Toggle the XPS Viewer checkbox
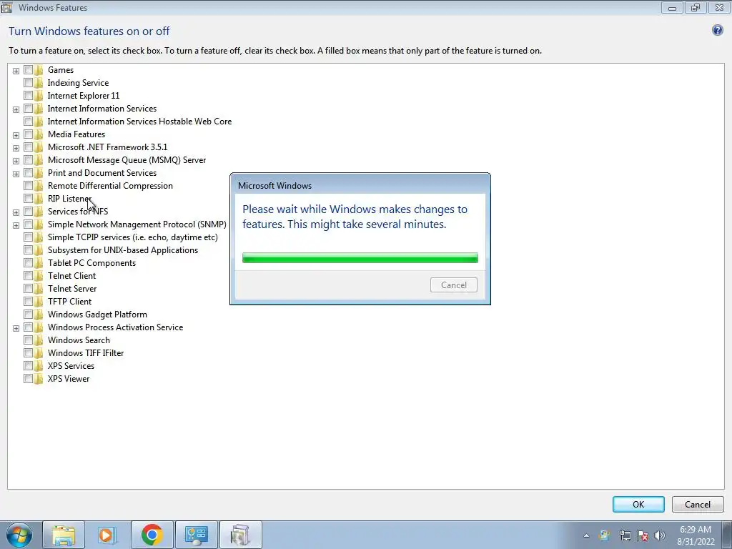 tap(28, 379)
